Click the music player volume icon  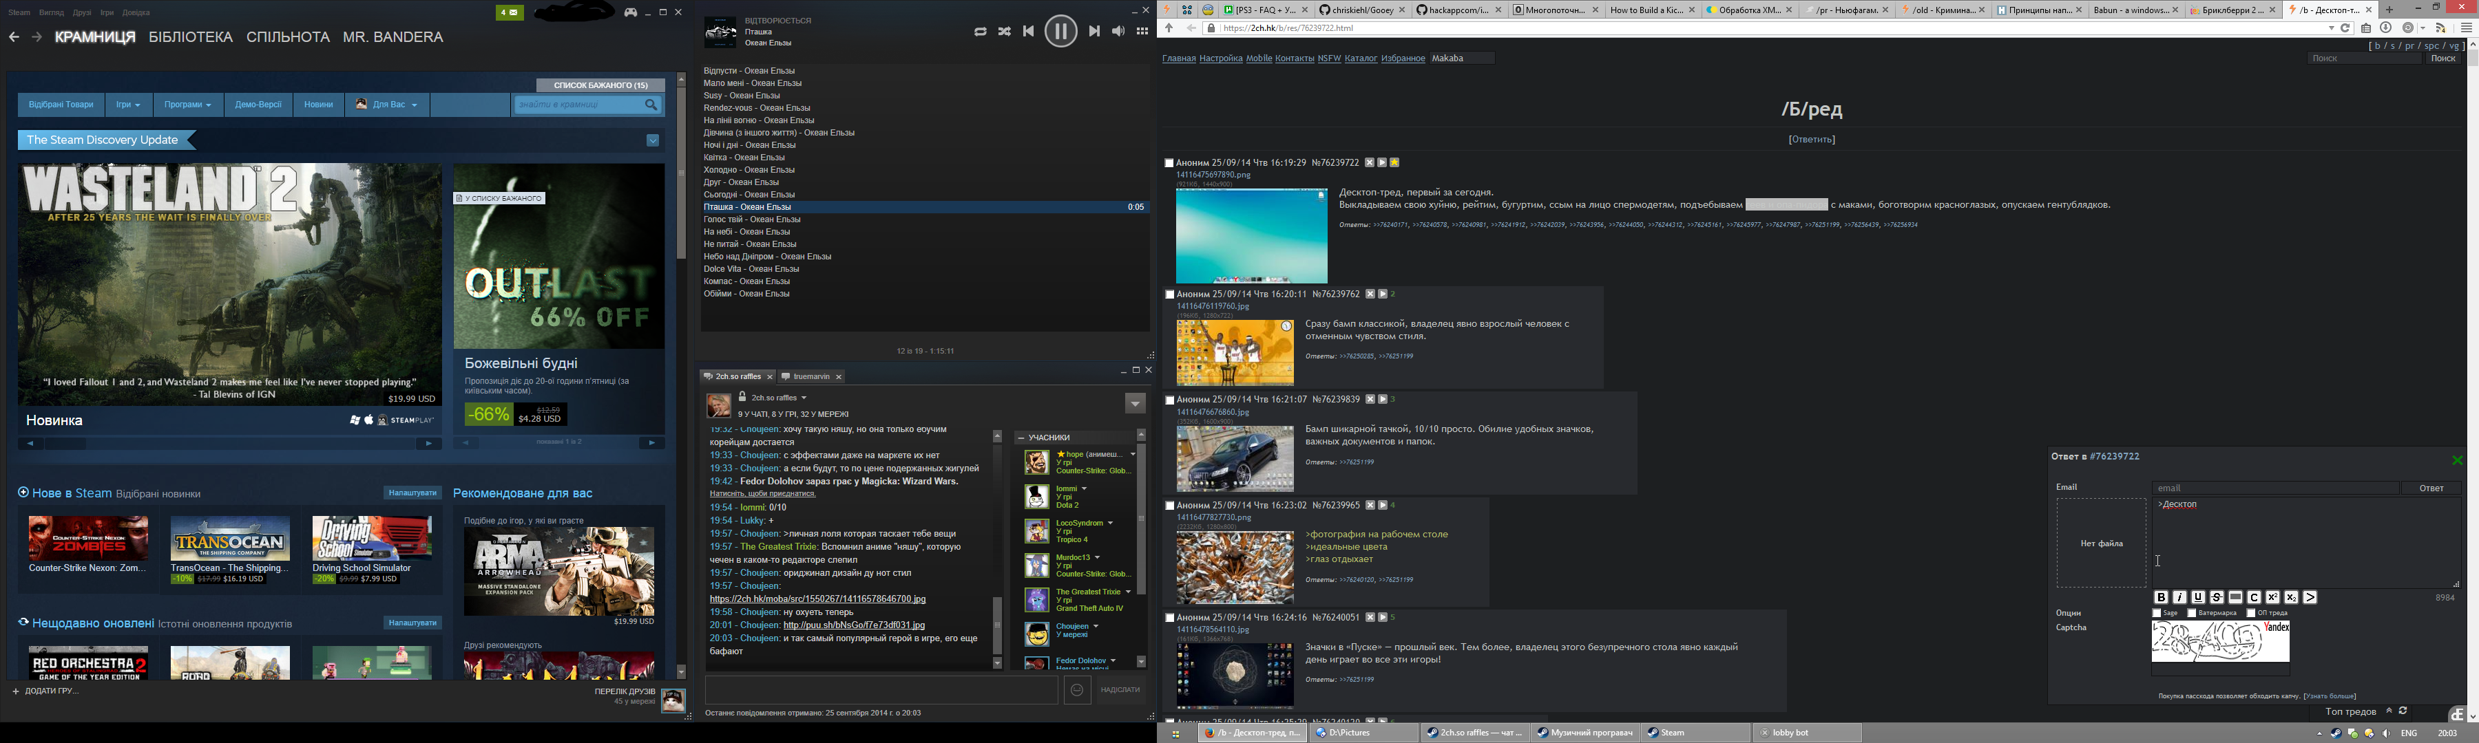(1118, 32)
